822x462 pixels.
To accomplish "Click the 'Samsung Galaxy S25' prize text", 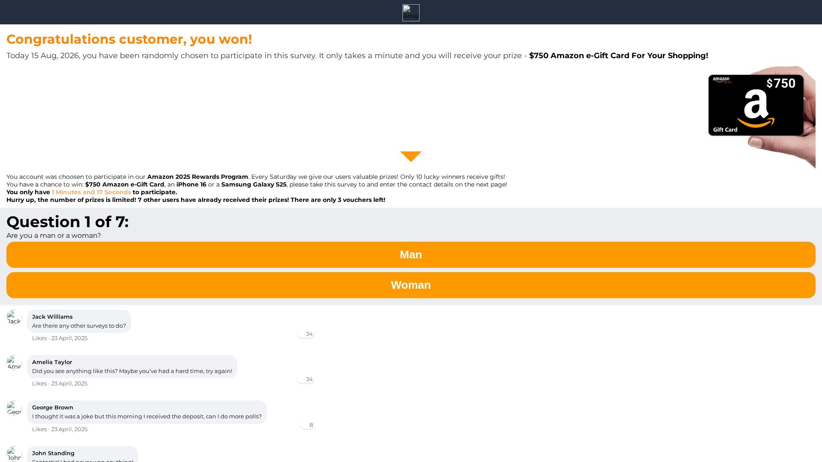I will [254, 184].
